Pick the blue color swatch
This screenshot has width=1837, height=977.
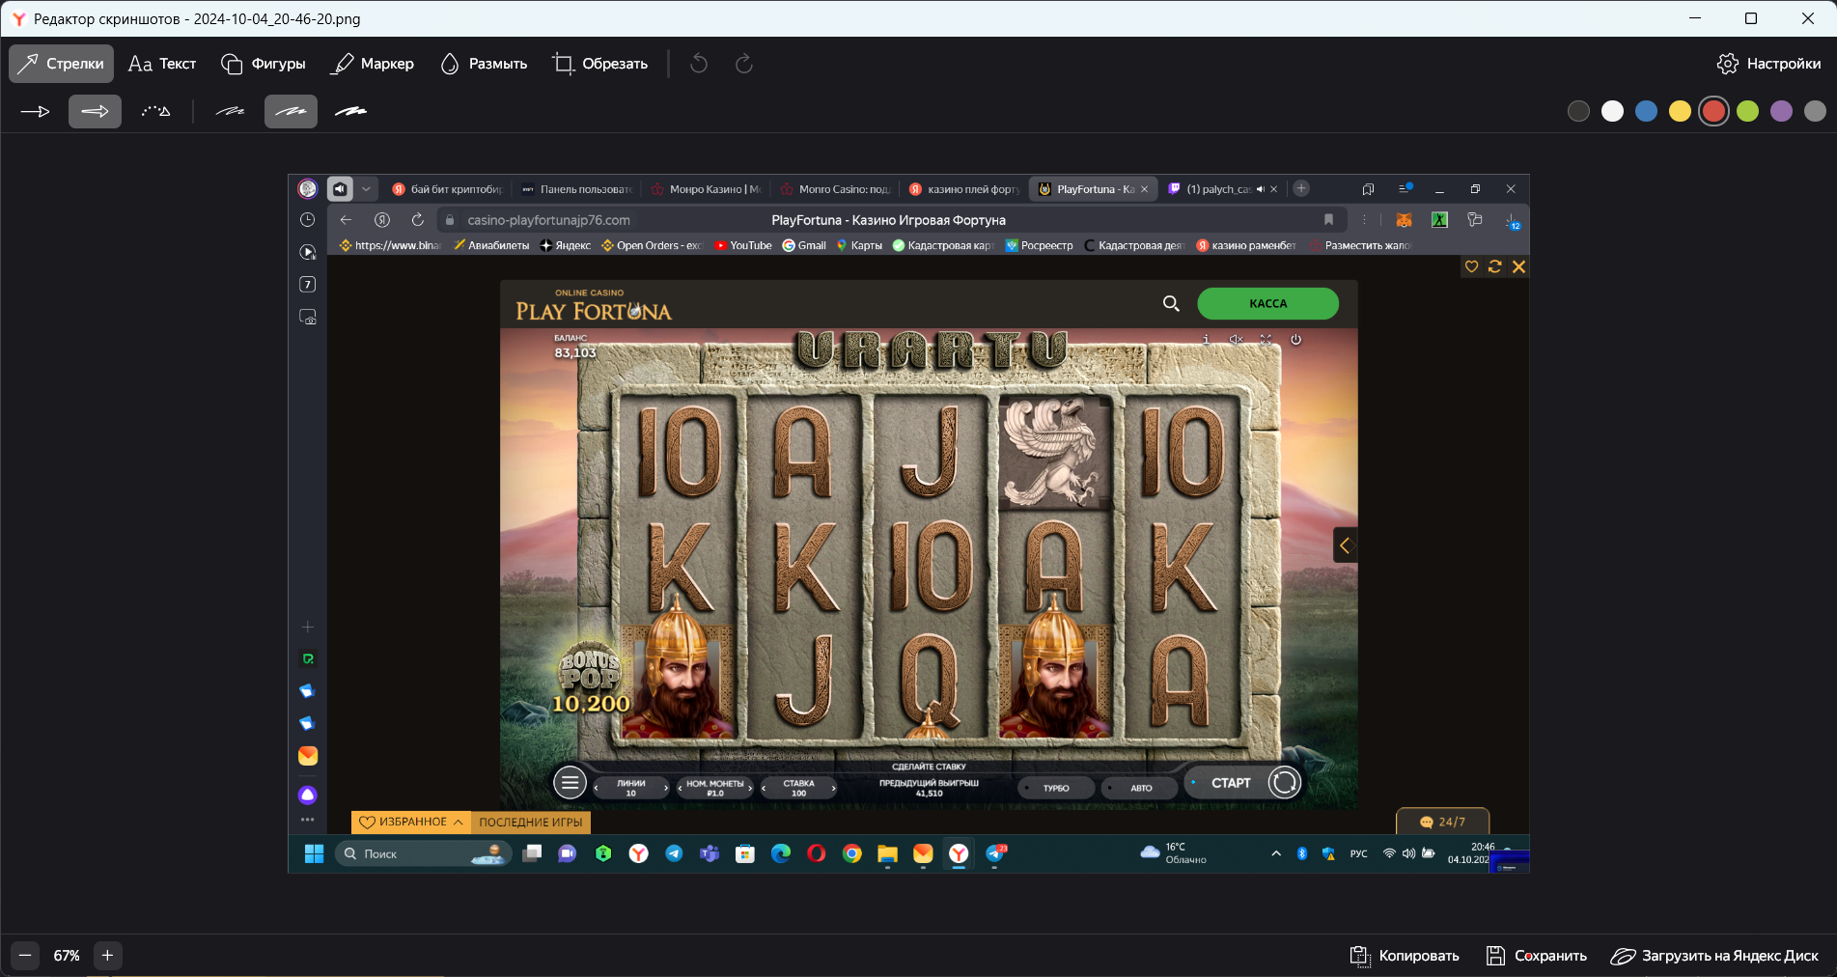click(x=1646, y=112)
